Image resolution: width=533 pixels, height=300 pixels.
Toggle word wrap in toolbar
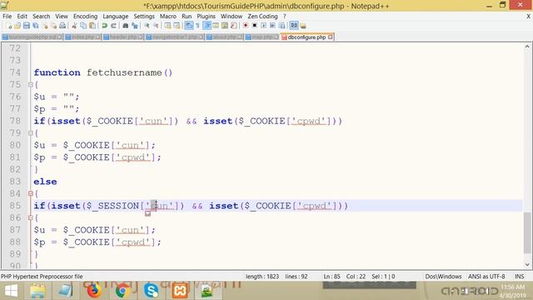(189, 26)
